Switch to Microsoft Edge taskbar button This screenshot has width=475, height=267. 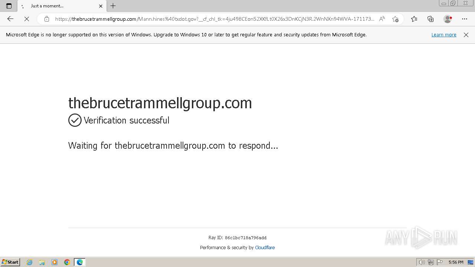80,262
